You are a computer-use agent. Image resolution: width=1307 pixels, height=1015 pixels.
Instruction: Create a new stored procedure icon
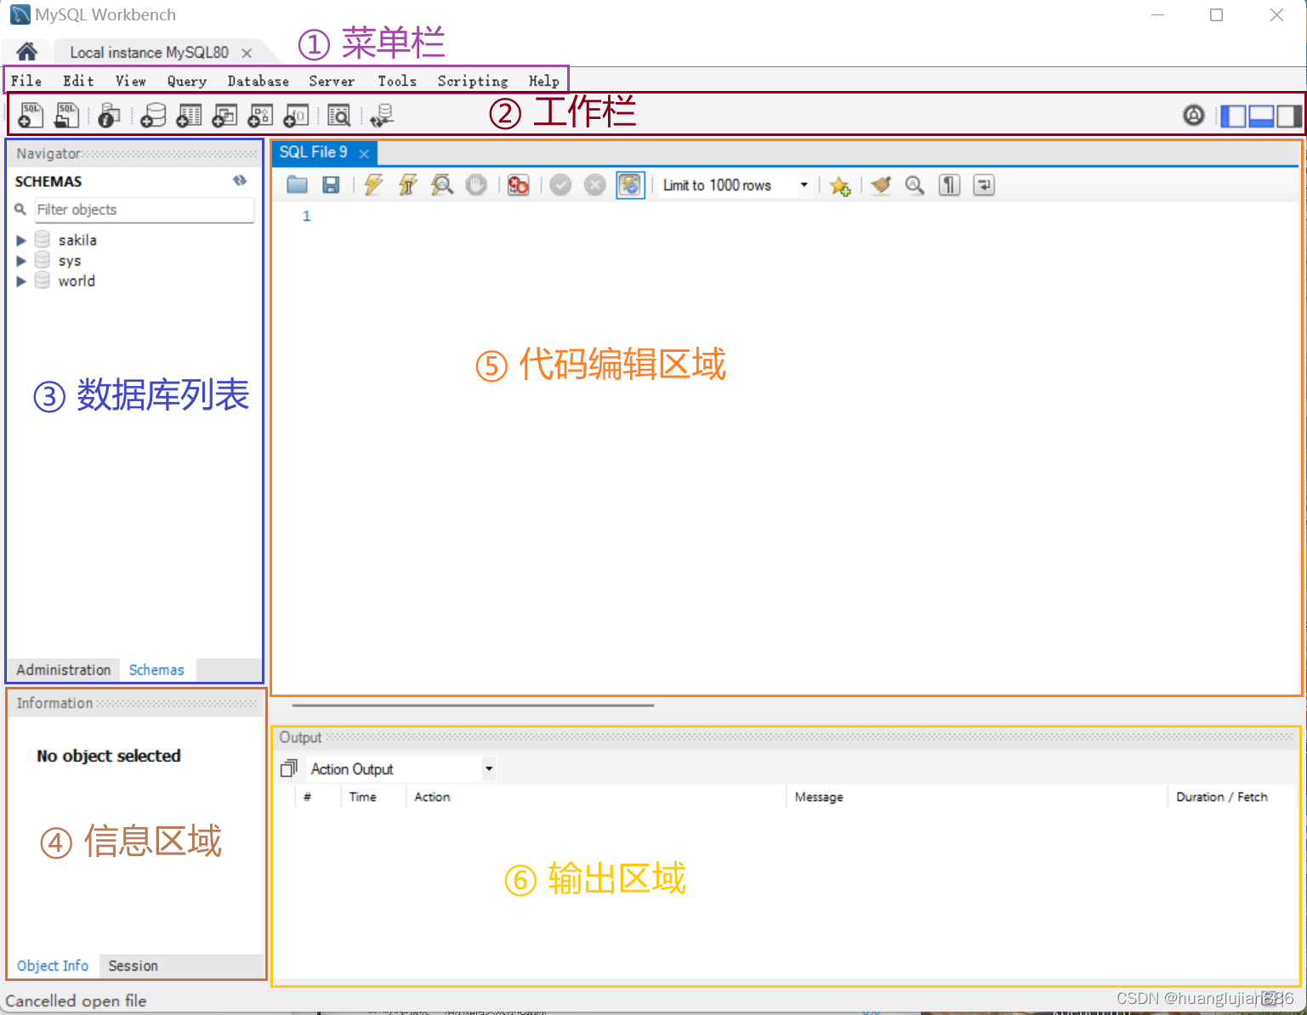click(260, 115)
